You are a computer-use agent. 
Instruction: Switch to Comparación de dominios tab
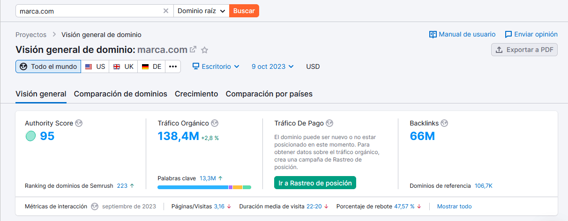coord(120,94)
